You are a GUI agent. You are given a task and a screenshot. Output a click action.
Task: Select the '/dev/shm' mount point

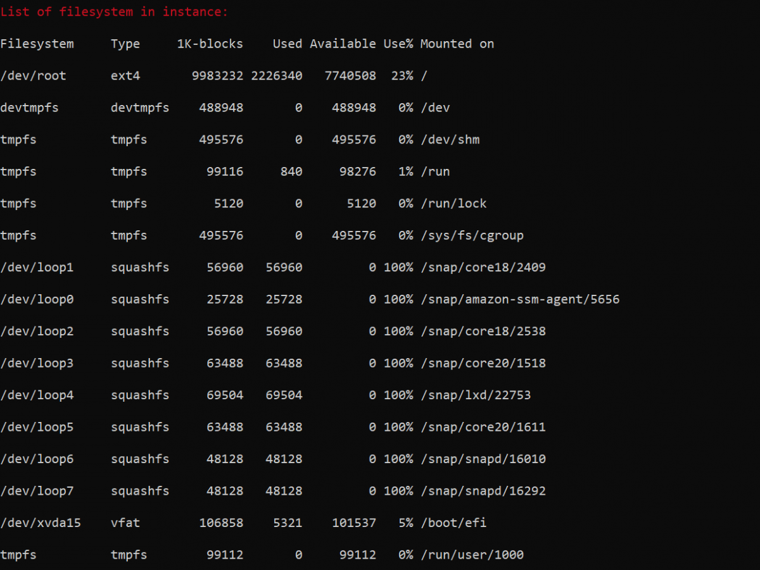pyautogui.click(x=451, y=139)
